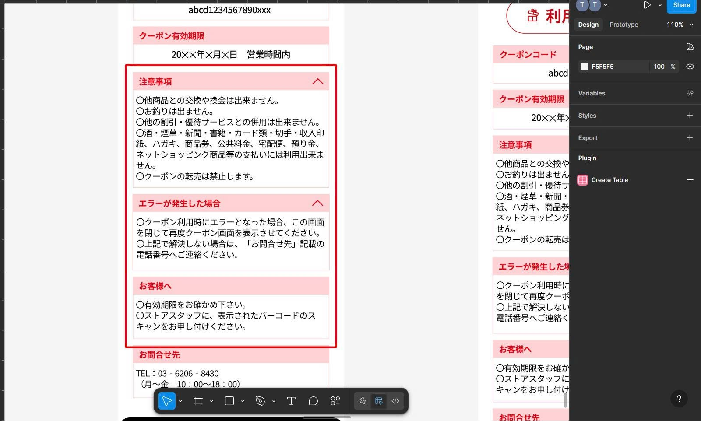Image resolution: width=701 pixels, height=421 pixels.
Task: Select the Move tool in toolbar
Action: (167, 401)
